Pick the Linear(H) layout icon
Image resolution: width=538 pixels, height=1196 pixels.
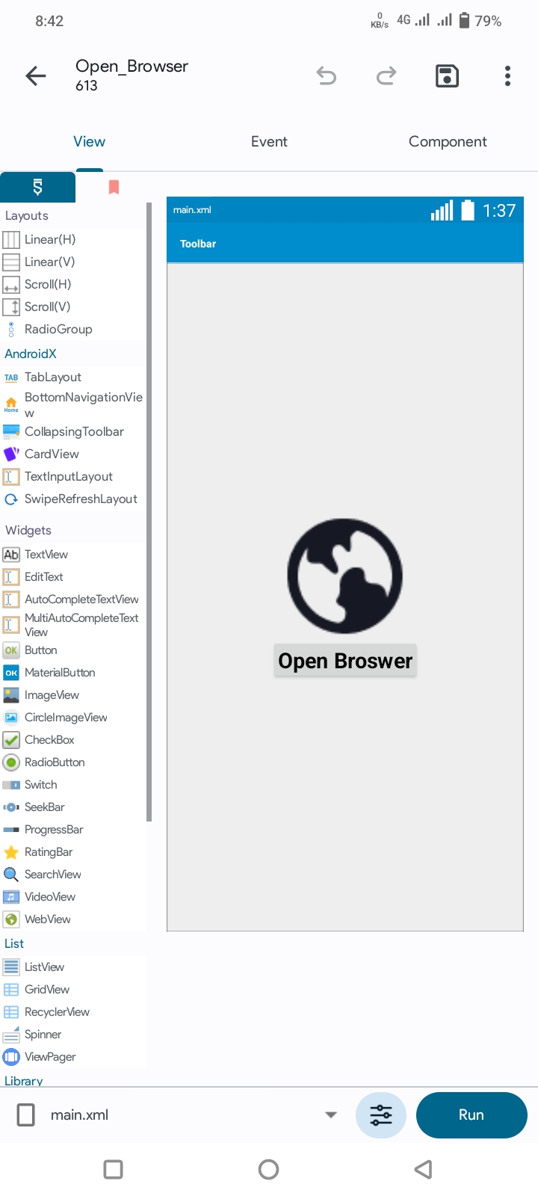tap(11, 240)
